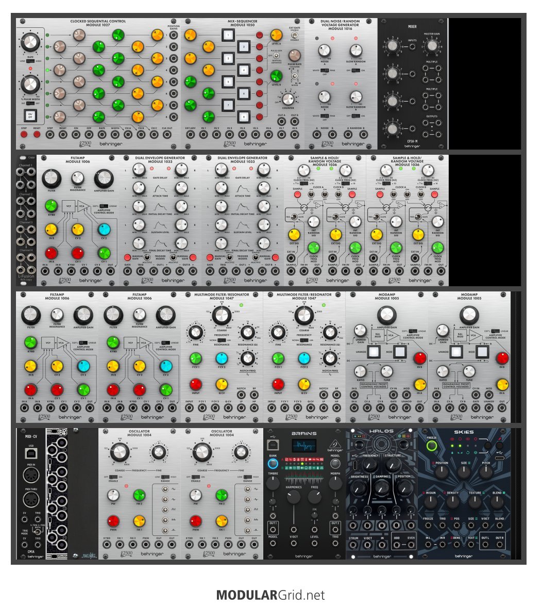Select the OUT A jack on Mix-Sequencer
Viewport: 542px width, 606px height.
(281, 121)
